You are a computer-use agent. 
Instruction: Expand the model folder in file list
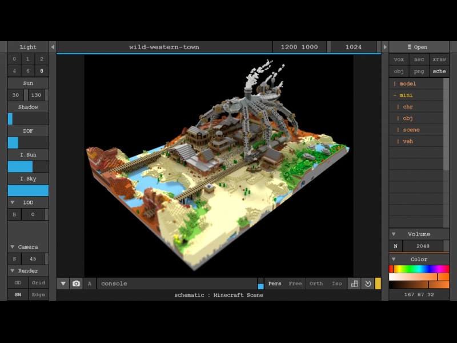[x=407, y=83]
